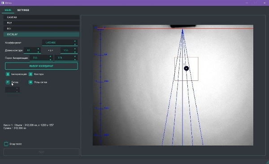Switch to the SETTINGS tab
Image resolution: width=269 pixels, height=164 pixels.
(23, 10)
